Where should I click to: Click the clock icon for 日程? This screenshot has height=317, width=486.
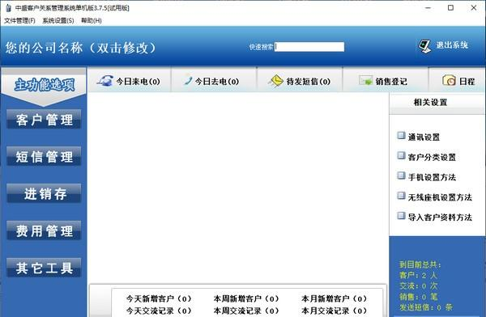(x=449, y=81)
